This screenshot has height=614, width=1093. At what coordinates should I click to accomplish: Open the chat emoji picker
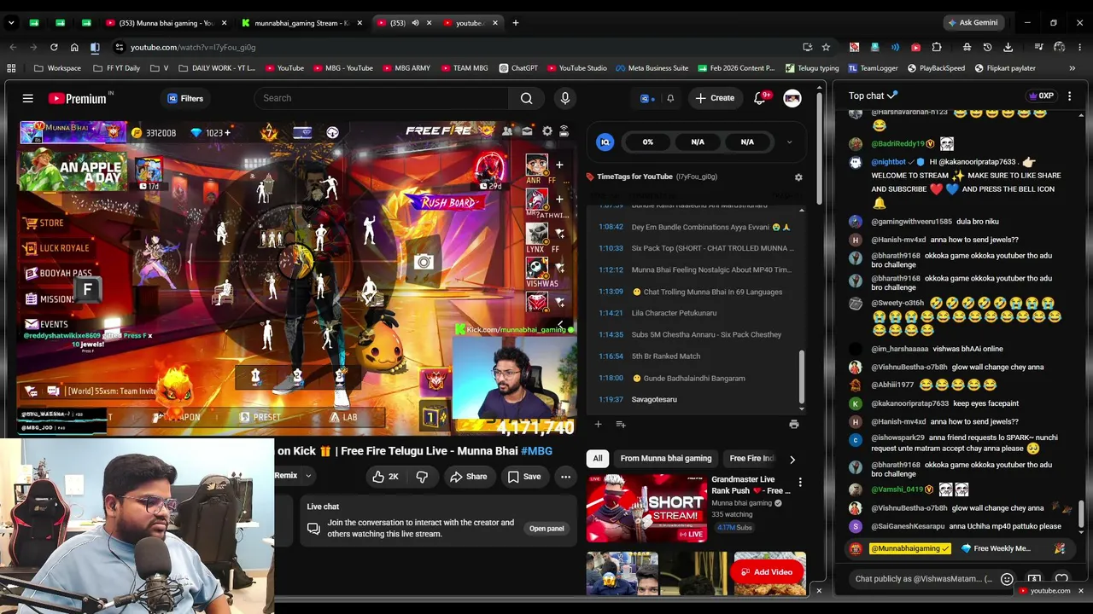tap(1007, 579)
